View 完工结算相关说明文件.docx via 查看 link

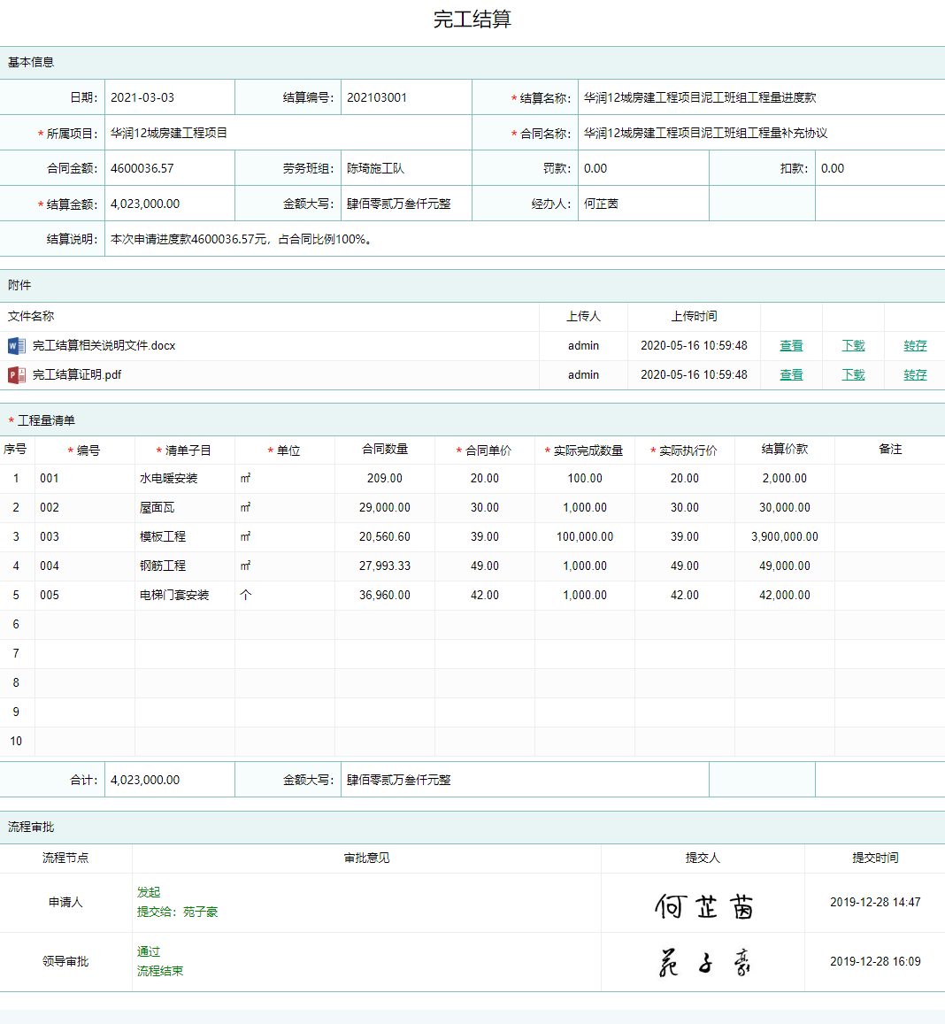click(791, 345)
